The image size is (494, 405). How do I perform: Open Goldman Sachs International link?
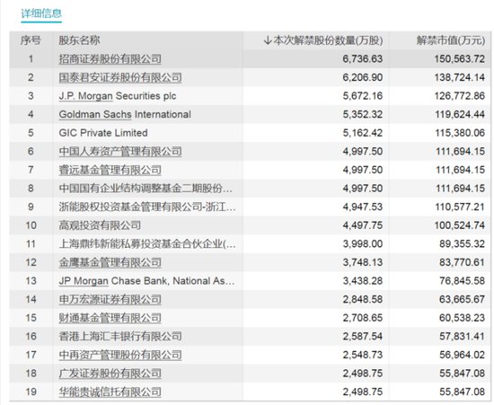[x=125, y=114]
